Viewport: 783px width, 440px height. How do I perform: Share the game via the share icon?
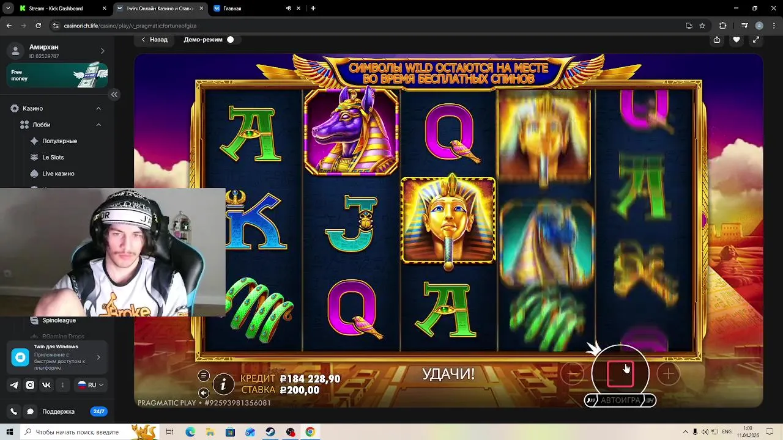717,40
